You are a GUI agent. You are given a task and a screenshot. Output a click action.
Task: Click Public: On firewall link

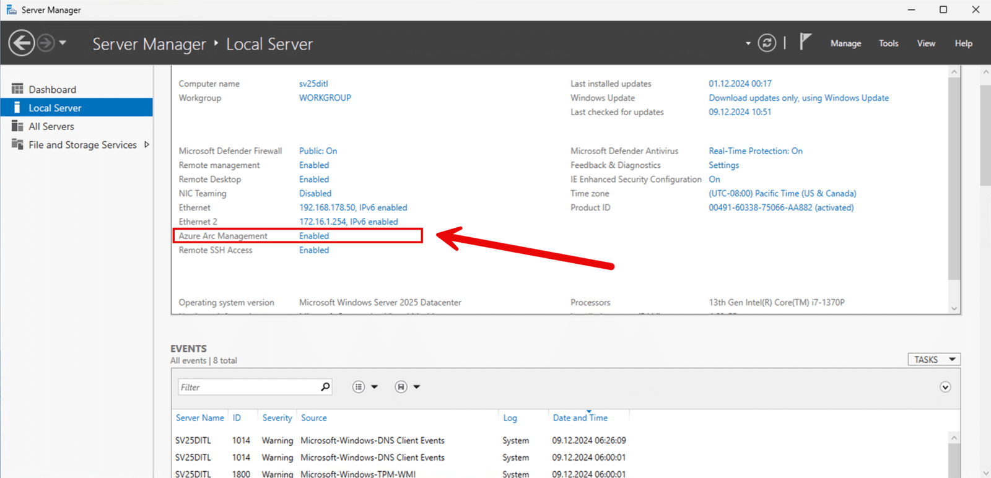(x=318, y=151)
